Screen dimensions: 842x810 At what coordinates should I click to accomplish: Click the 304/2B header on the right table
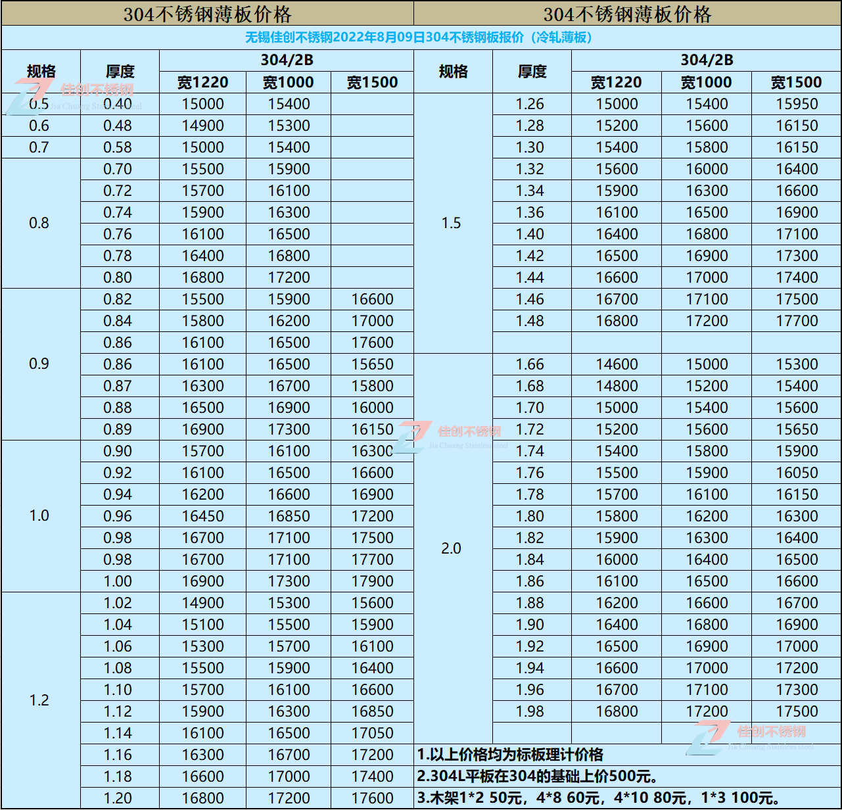707,59
